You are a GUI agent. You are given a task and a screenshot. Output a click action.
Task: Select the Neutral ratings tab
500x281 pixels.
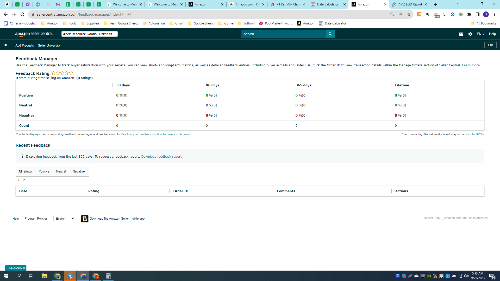point(61,171)
